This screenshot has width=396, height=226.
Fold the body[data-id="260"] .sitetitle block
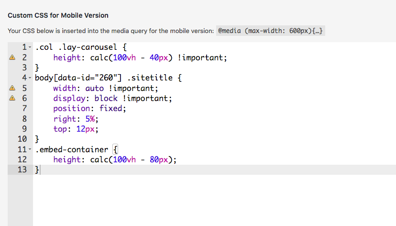30,78
